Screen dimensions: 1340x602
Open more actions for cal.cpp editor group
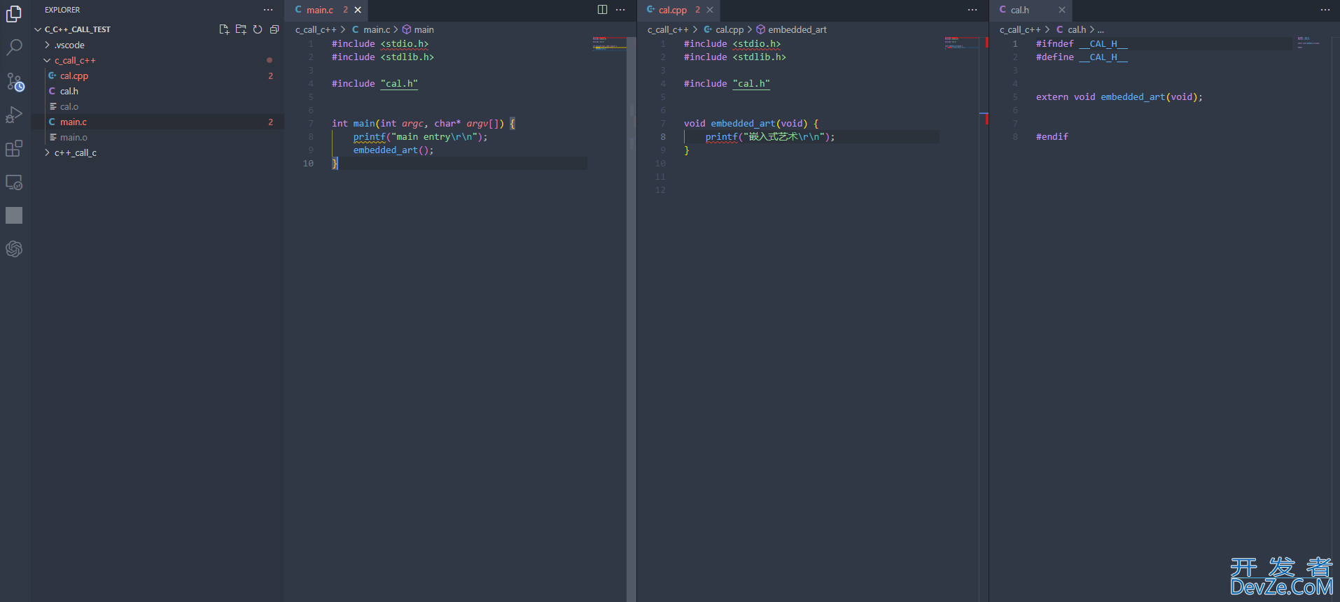tap(972, 10)
